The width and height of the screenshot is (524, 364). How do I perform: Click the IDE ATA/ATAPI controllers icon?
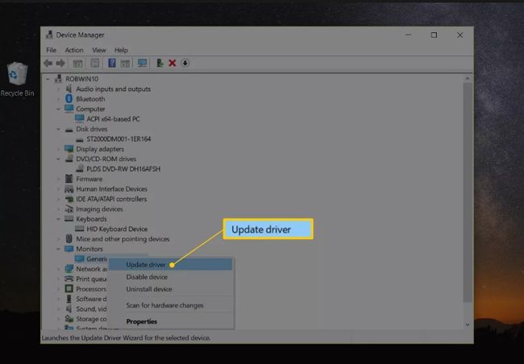click(69, 199)
